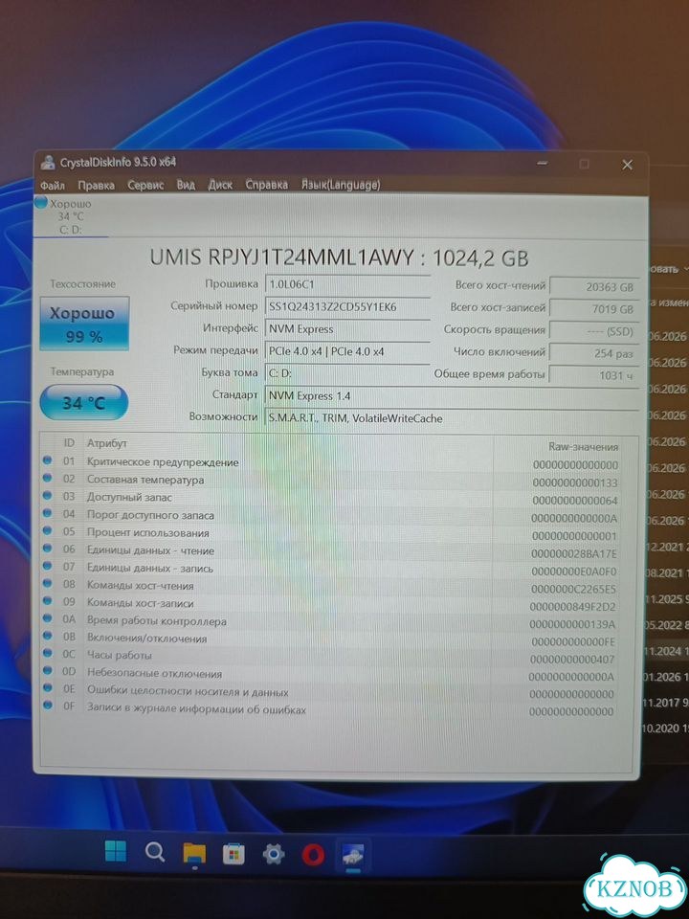Minimize the CrystalDiskInfo window
The width and height of the screenshot is (689, 919).
pyautogui.click(x=543, y=164)
